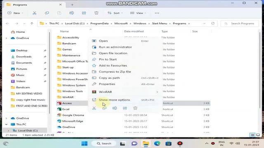Click the Refresh icon beside the address bar
Image resolution: width=264 pixels, height=148 pixels.
point(213,23)
